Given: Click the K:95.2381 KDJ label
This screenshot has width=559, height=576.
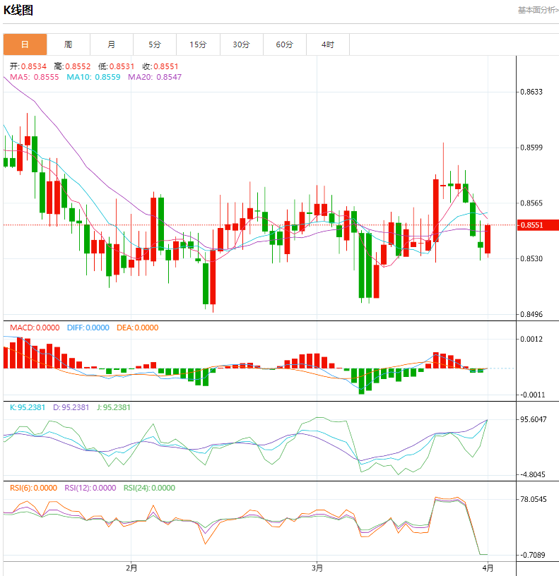Looking at the screenshot, I should click(28, 407).
